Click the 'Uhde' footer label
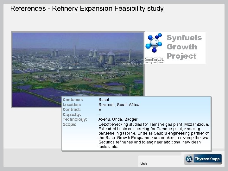Screen dimensions: 228x171 144,164
